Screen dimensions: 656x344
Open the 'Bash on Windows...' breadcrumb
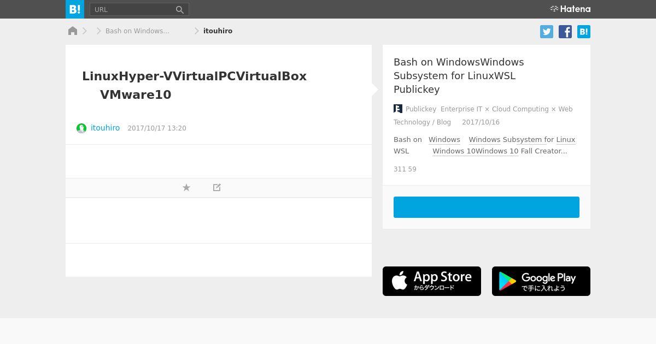137,31
